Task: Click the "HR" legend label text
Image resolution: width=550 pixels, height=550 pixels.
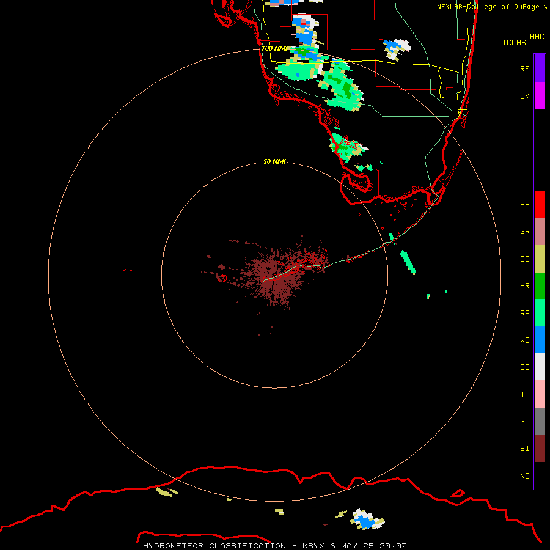Action: pos(524,286)
